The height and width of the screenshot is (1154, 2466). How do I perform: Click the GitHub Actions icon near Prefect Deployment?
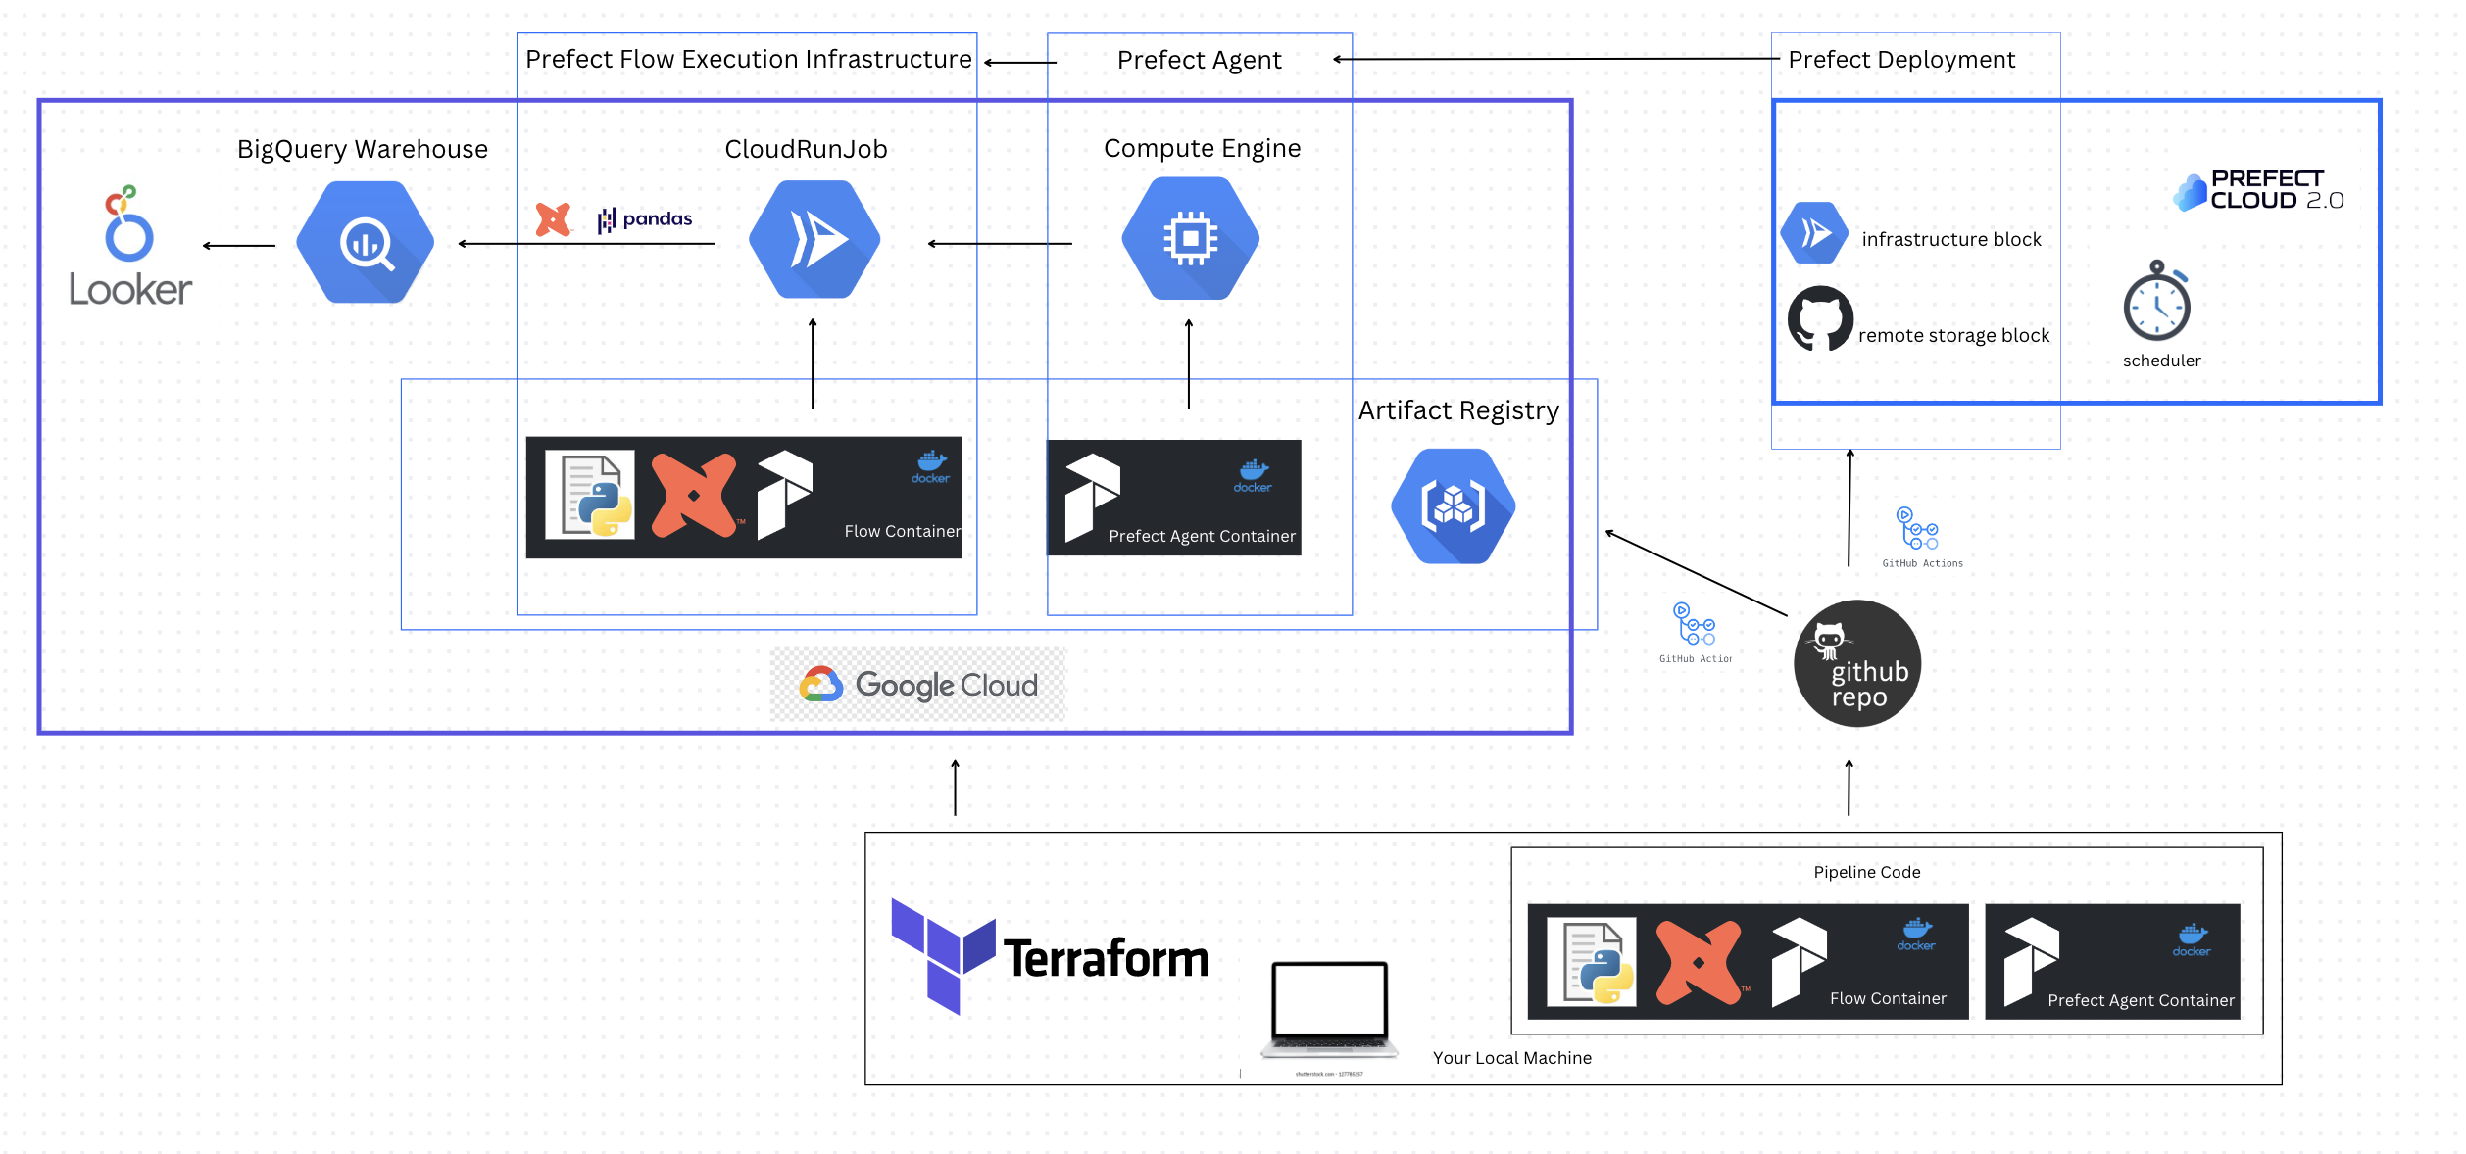coord(1921,537)
